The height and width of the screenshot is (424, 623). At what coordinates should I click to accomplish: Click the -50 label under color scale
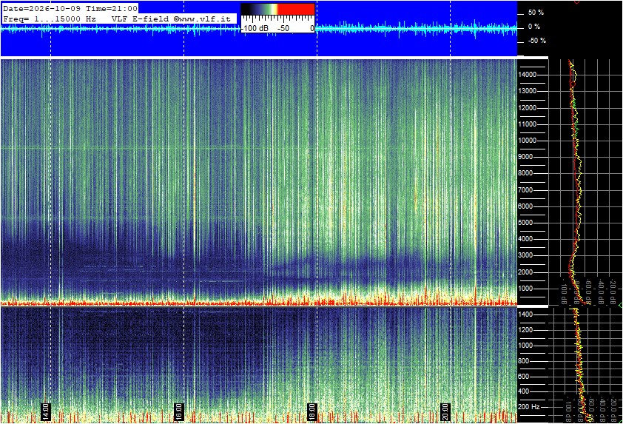pos(283,28)
